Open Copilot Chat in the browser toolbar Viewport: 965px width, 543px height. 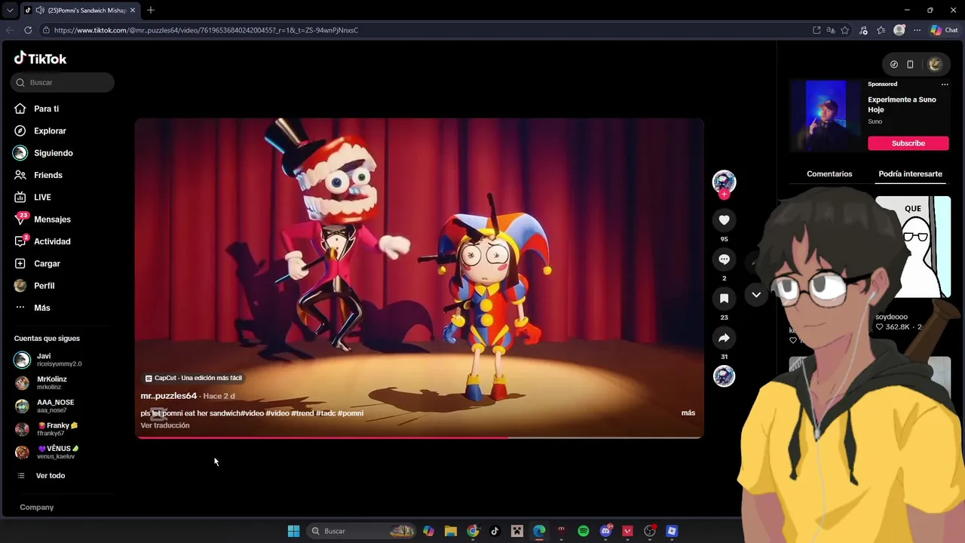944,30
